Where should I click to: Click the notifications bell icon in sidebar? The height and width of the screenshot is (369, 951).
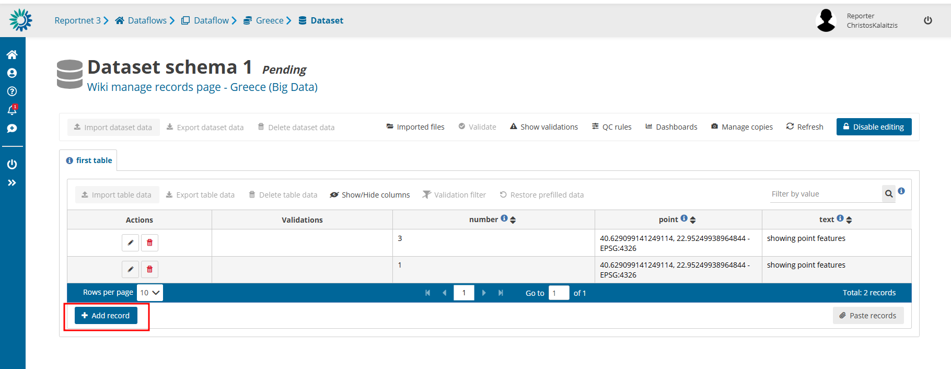(12, 110)
